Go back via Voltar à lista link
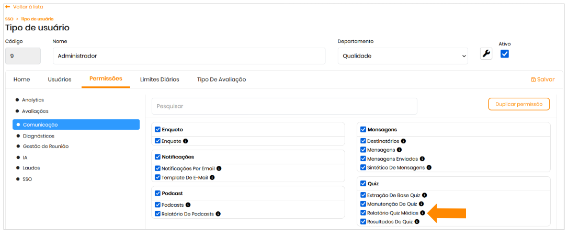 [24, 7]
